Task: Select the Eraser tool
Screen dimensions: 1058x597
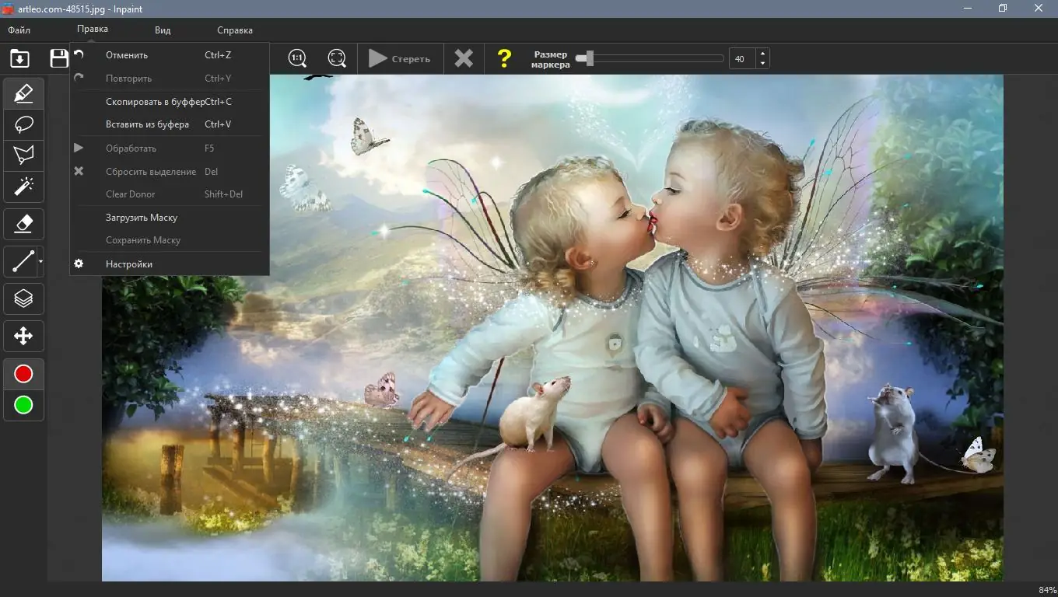Action: click(23, 223)
